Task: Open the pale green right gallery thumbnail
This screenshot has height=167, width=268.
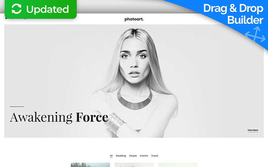Action: 178,165
